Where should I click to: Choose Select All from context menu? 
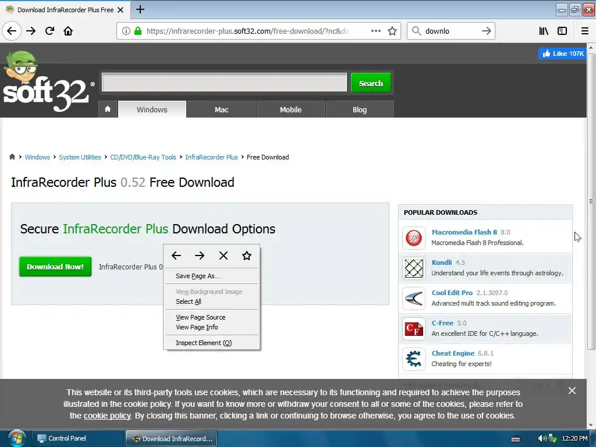pos(211,301)
